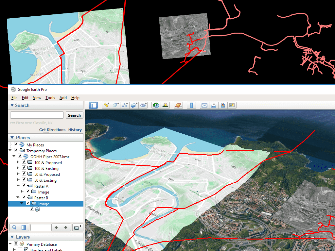The width and height of the screenshot is (335, 251).
Task: Click the Get Directions link
Action: [52, 130]
